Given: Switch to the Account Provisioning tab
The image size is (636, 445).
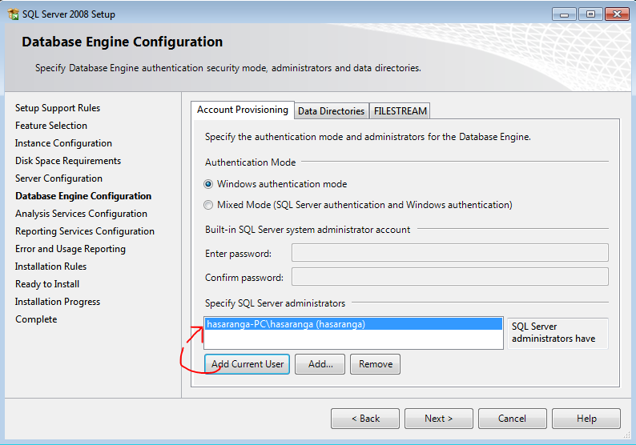Looking at the screenshot, I should pos(243,110).
